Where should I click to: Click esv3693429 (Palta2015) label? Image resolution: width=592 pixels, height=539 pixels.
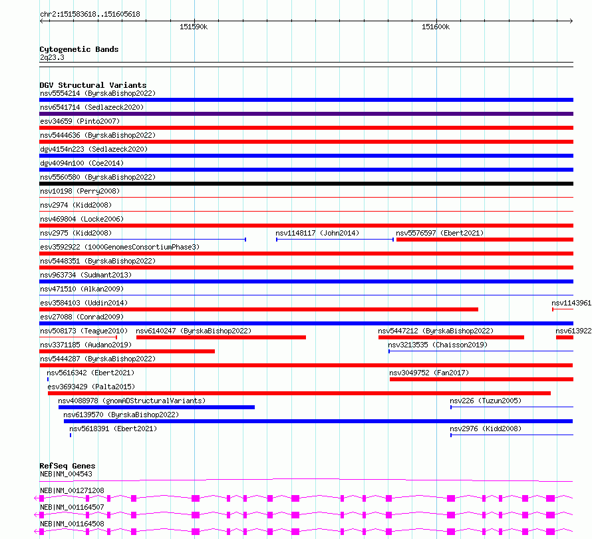91,387
